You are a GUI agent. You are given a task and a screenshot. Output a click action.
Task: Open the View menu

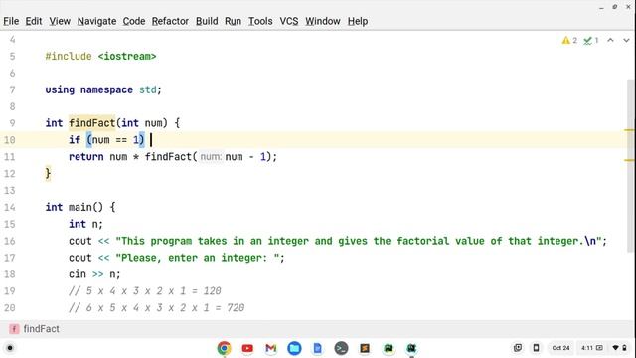click(60, 21)
